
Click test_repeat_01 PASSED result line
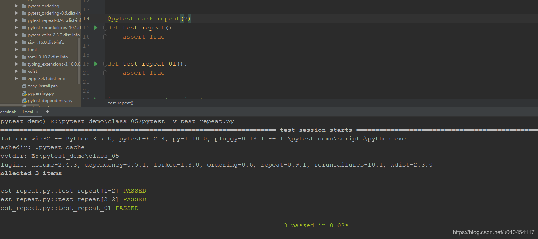[69, 208]
